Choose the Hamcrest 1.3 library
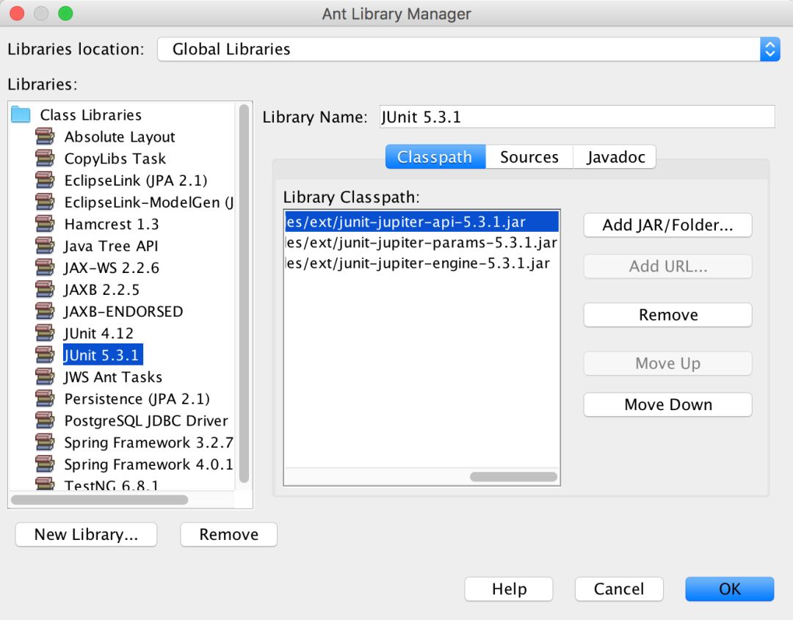This screenshot has width=793, height=620. click(112, 224)
